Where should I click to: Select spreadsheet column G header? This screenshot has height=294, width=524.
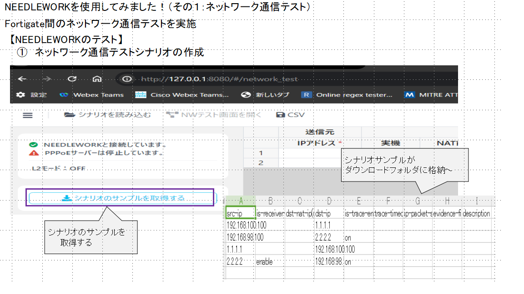coord(418,201)
